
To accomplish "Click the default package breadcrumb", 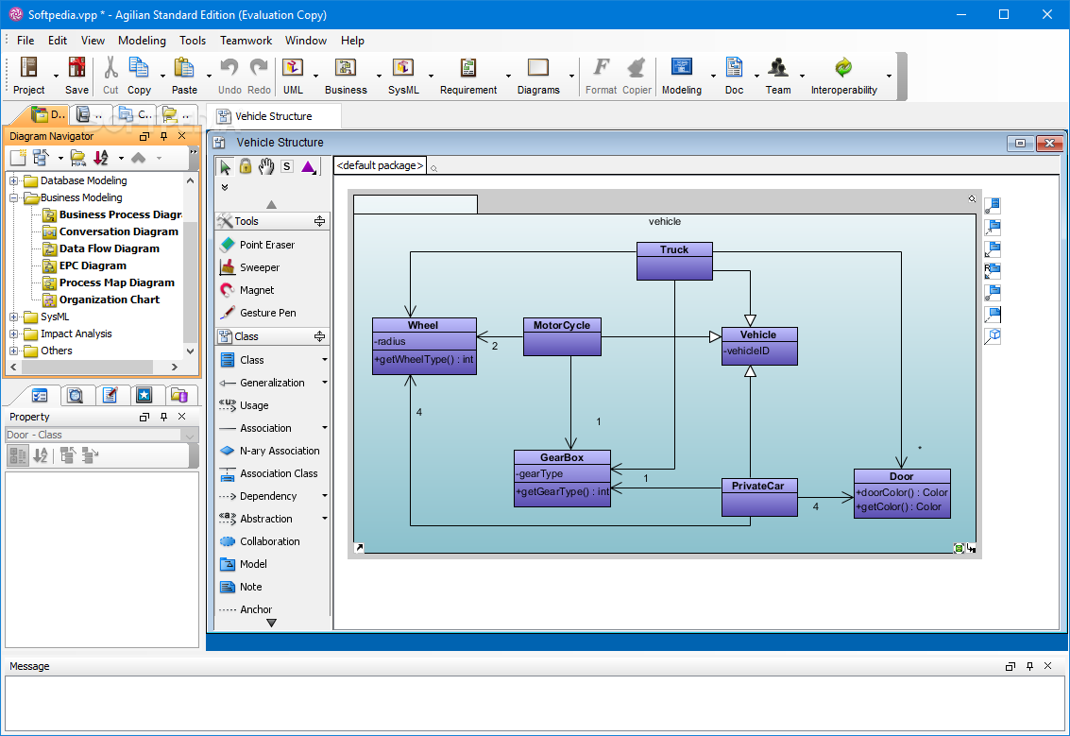I will [380, 165].
